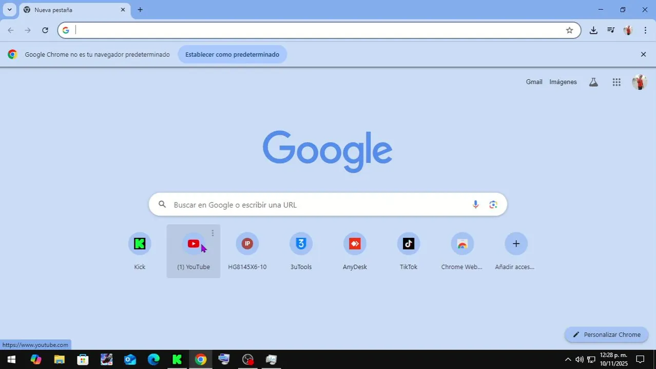This screenshot has width=656, height=369.
Task: Open OBS Studio from taskbar
Action: pyautogui.click(x=248, y=359)
